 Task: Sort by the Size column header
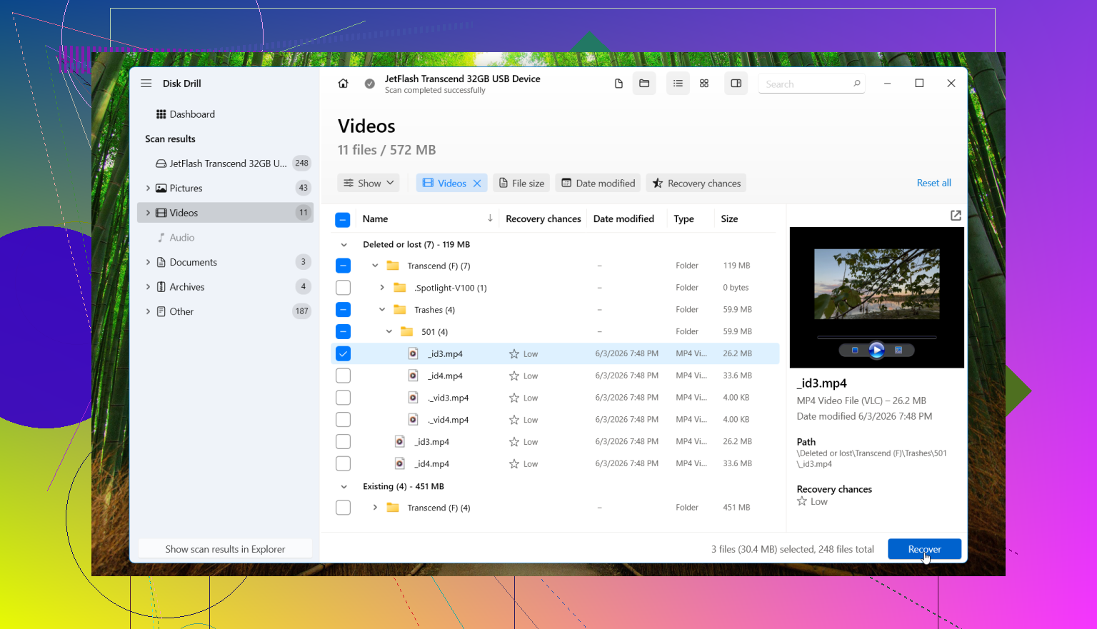click(729, 219)
